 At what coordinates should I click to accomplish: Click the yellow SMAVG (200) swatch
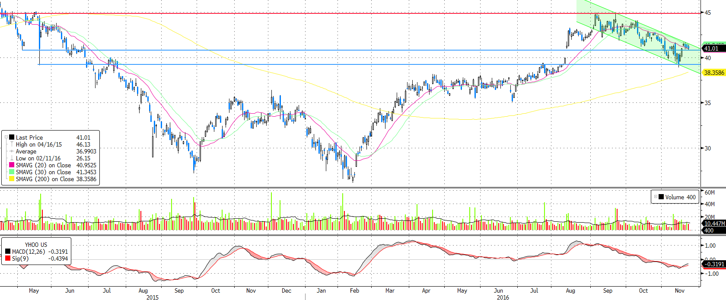12,179
